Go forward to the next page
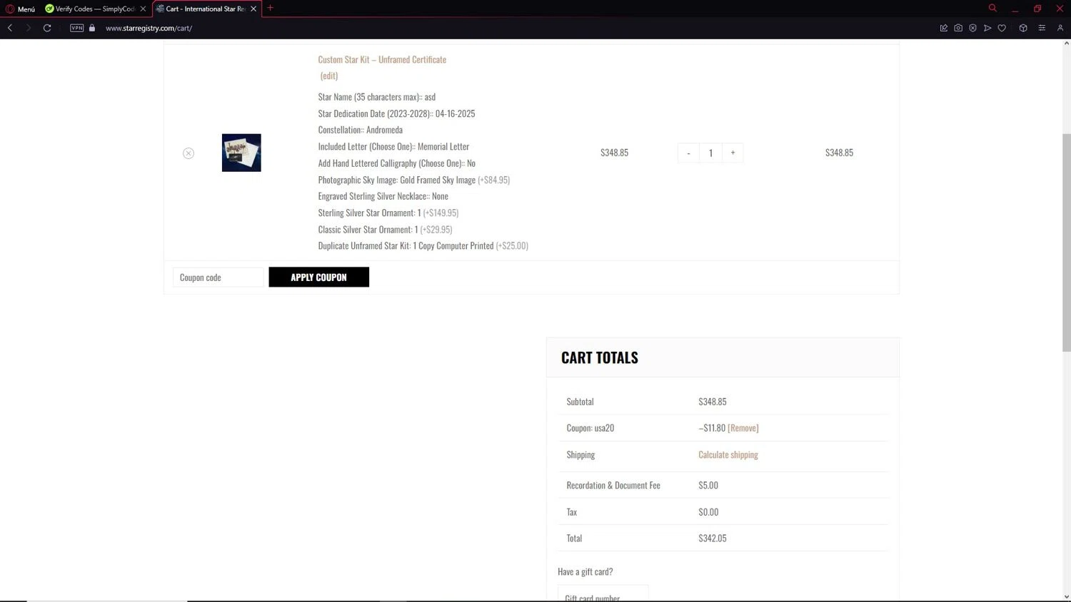This screenshot has width=1071, height=602. pyautogui.click(x=29, y=28)
